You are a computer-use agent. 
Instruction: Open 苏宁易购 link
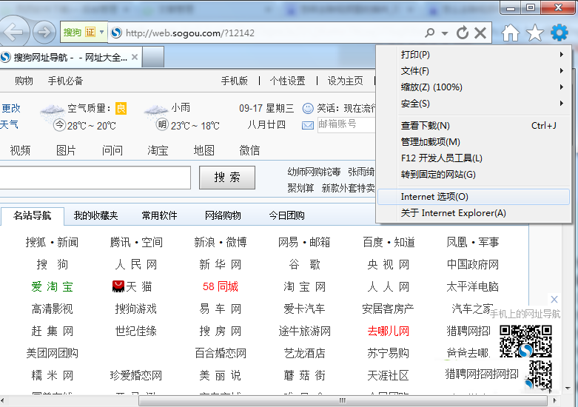pos(388,353)
